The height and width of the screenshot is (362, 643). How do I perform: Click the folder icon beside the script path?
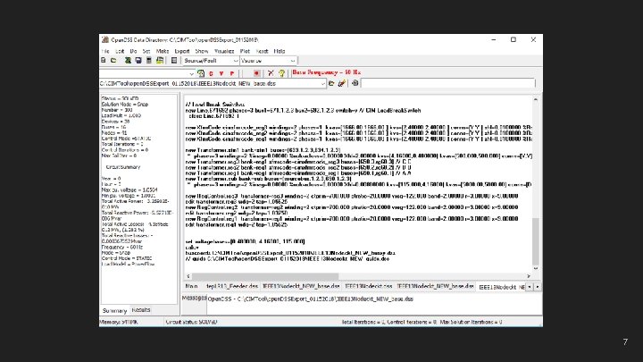[331, 83]
